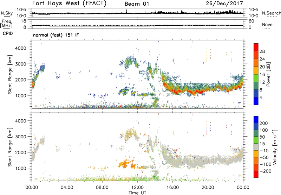The height and width of the screenshot is (195, 281).
Task: Click velocity scale value '200'
Action: [x=264, y=123]
